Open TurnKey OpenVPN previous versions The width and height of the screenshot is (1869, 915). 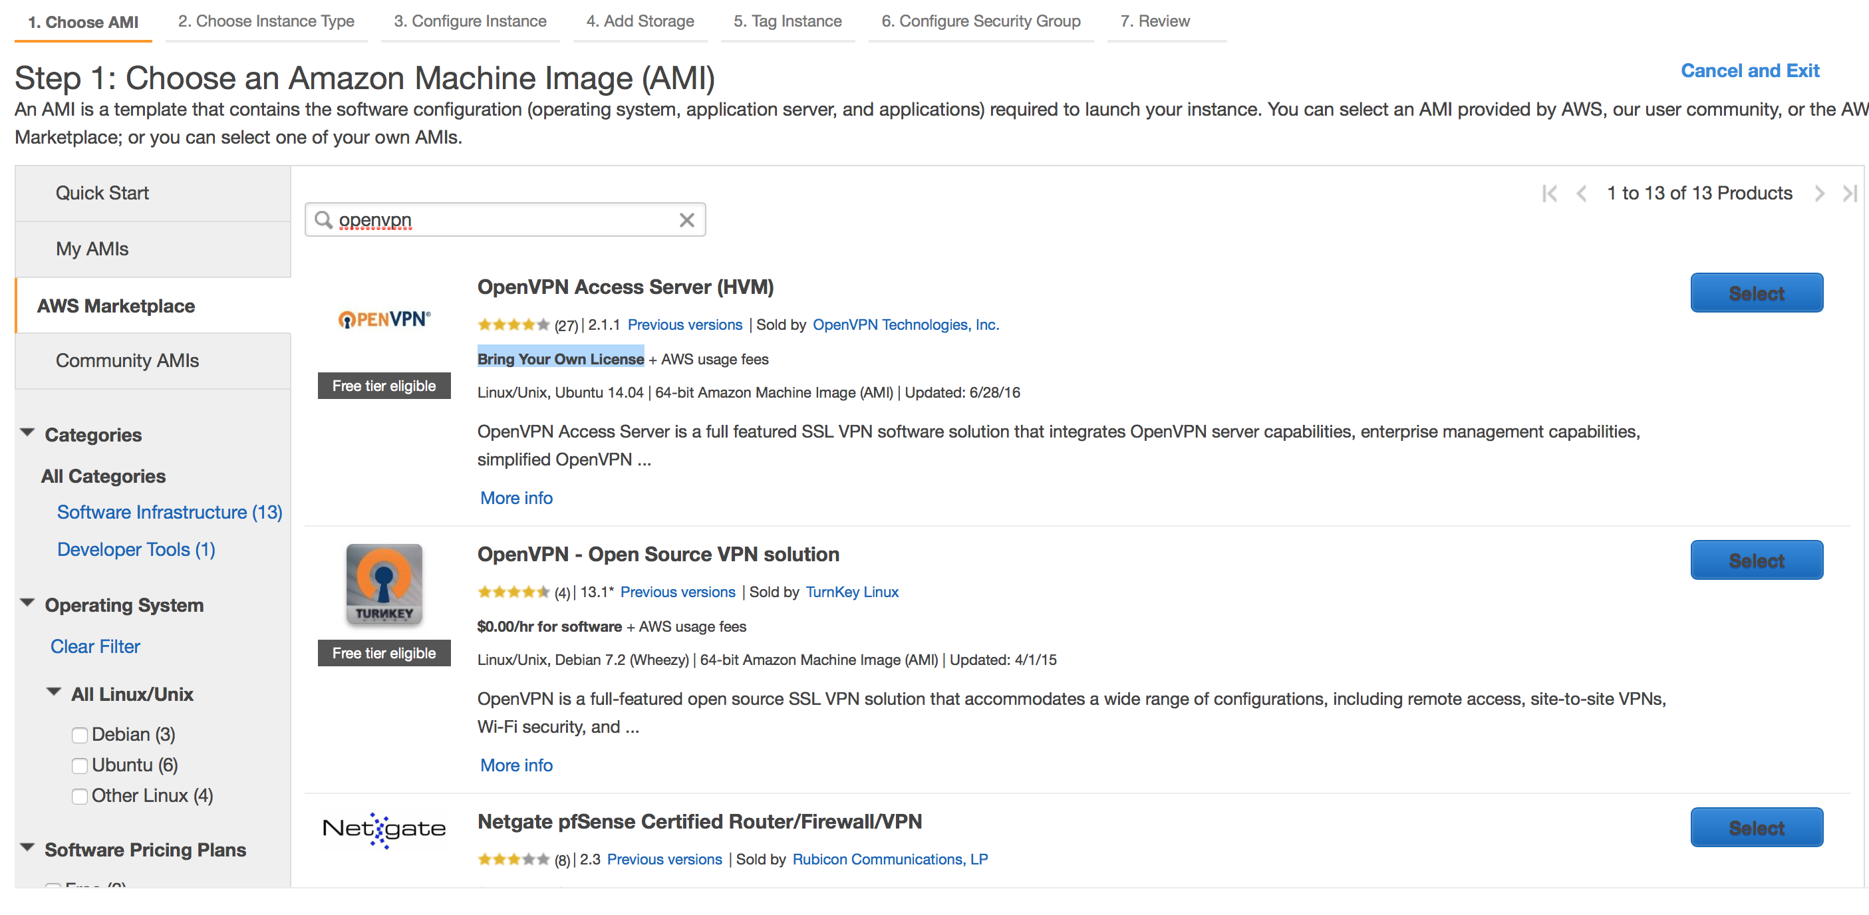point(678,591)
